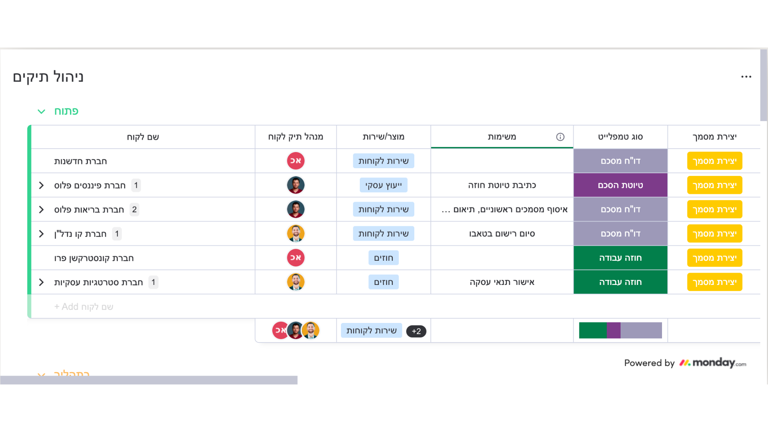
Task: Expand subitems of חברת בריאות פלוס
Action: (41, 210)
